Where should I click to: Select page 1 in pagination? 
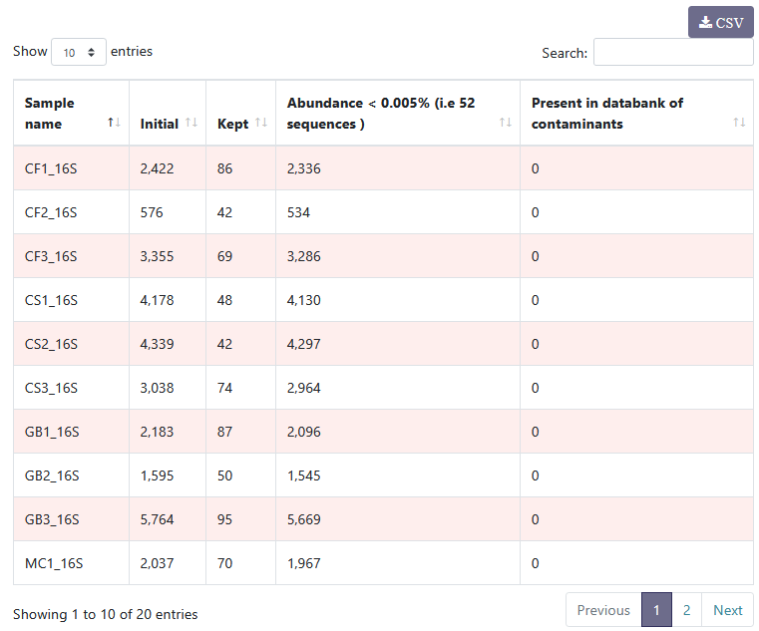(656, 610)
